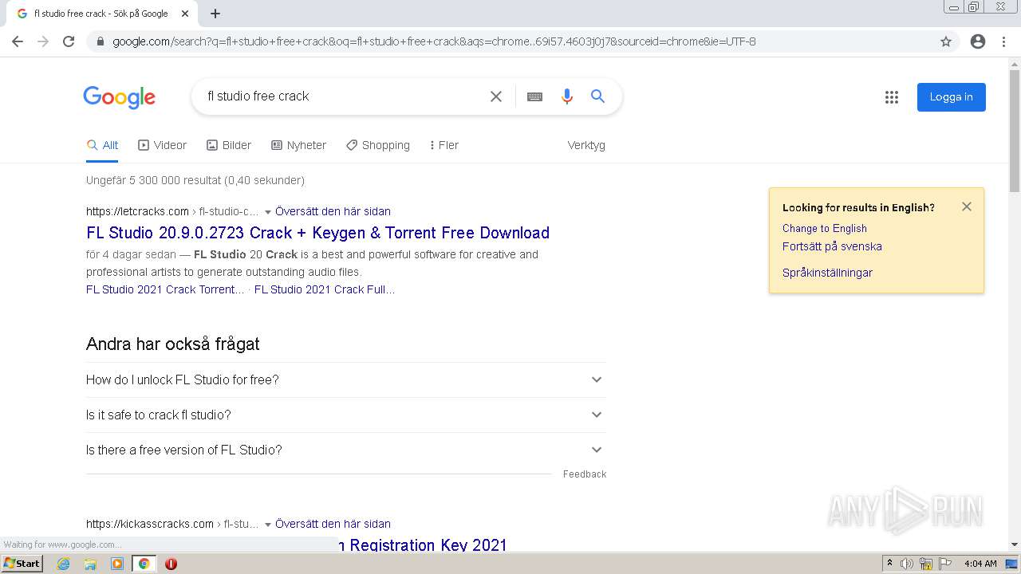The image size is (1021, 574).
Task: Dismiss the language suggestion box
Action: [x=967, y=206]
